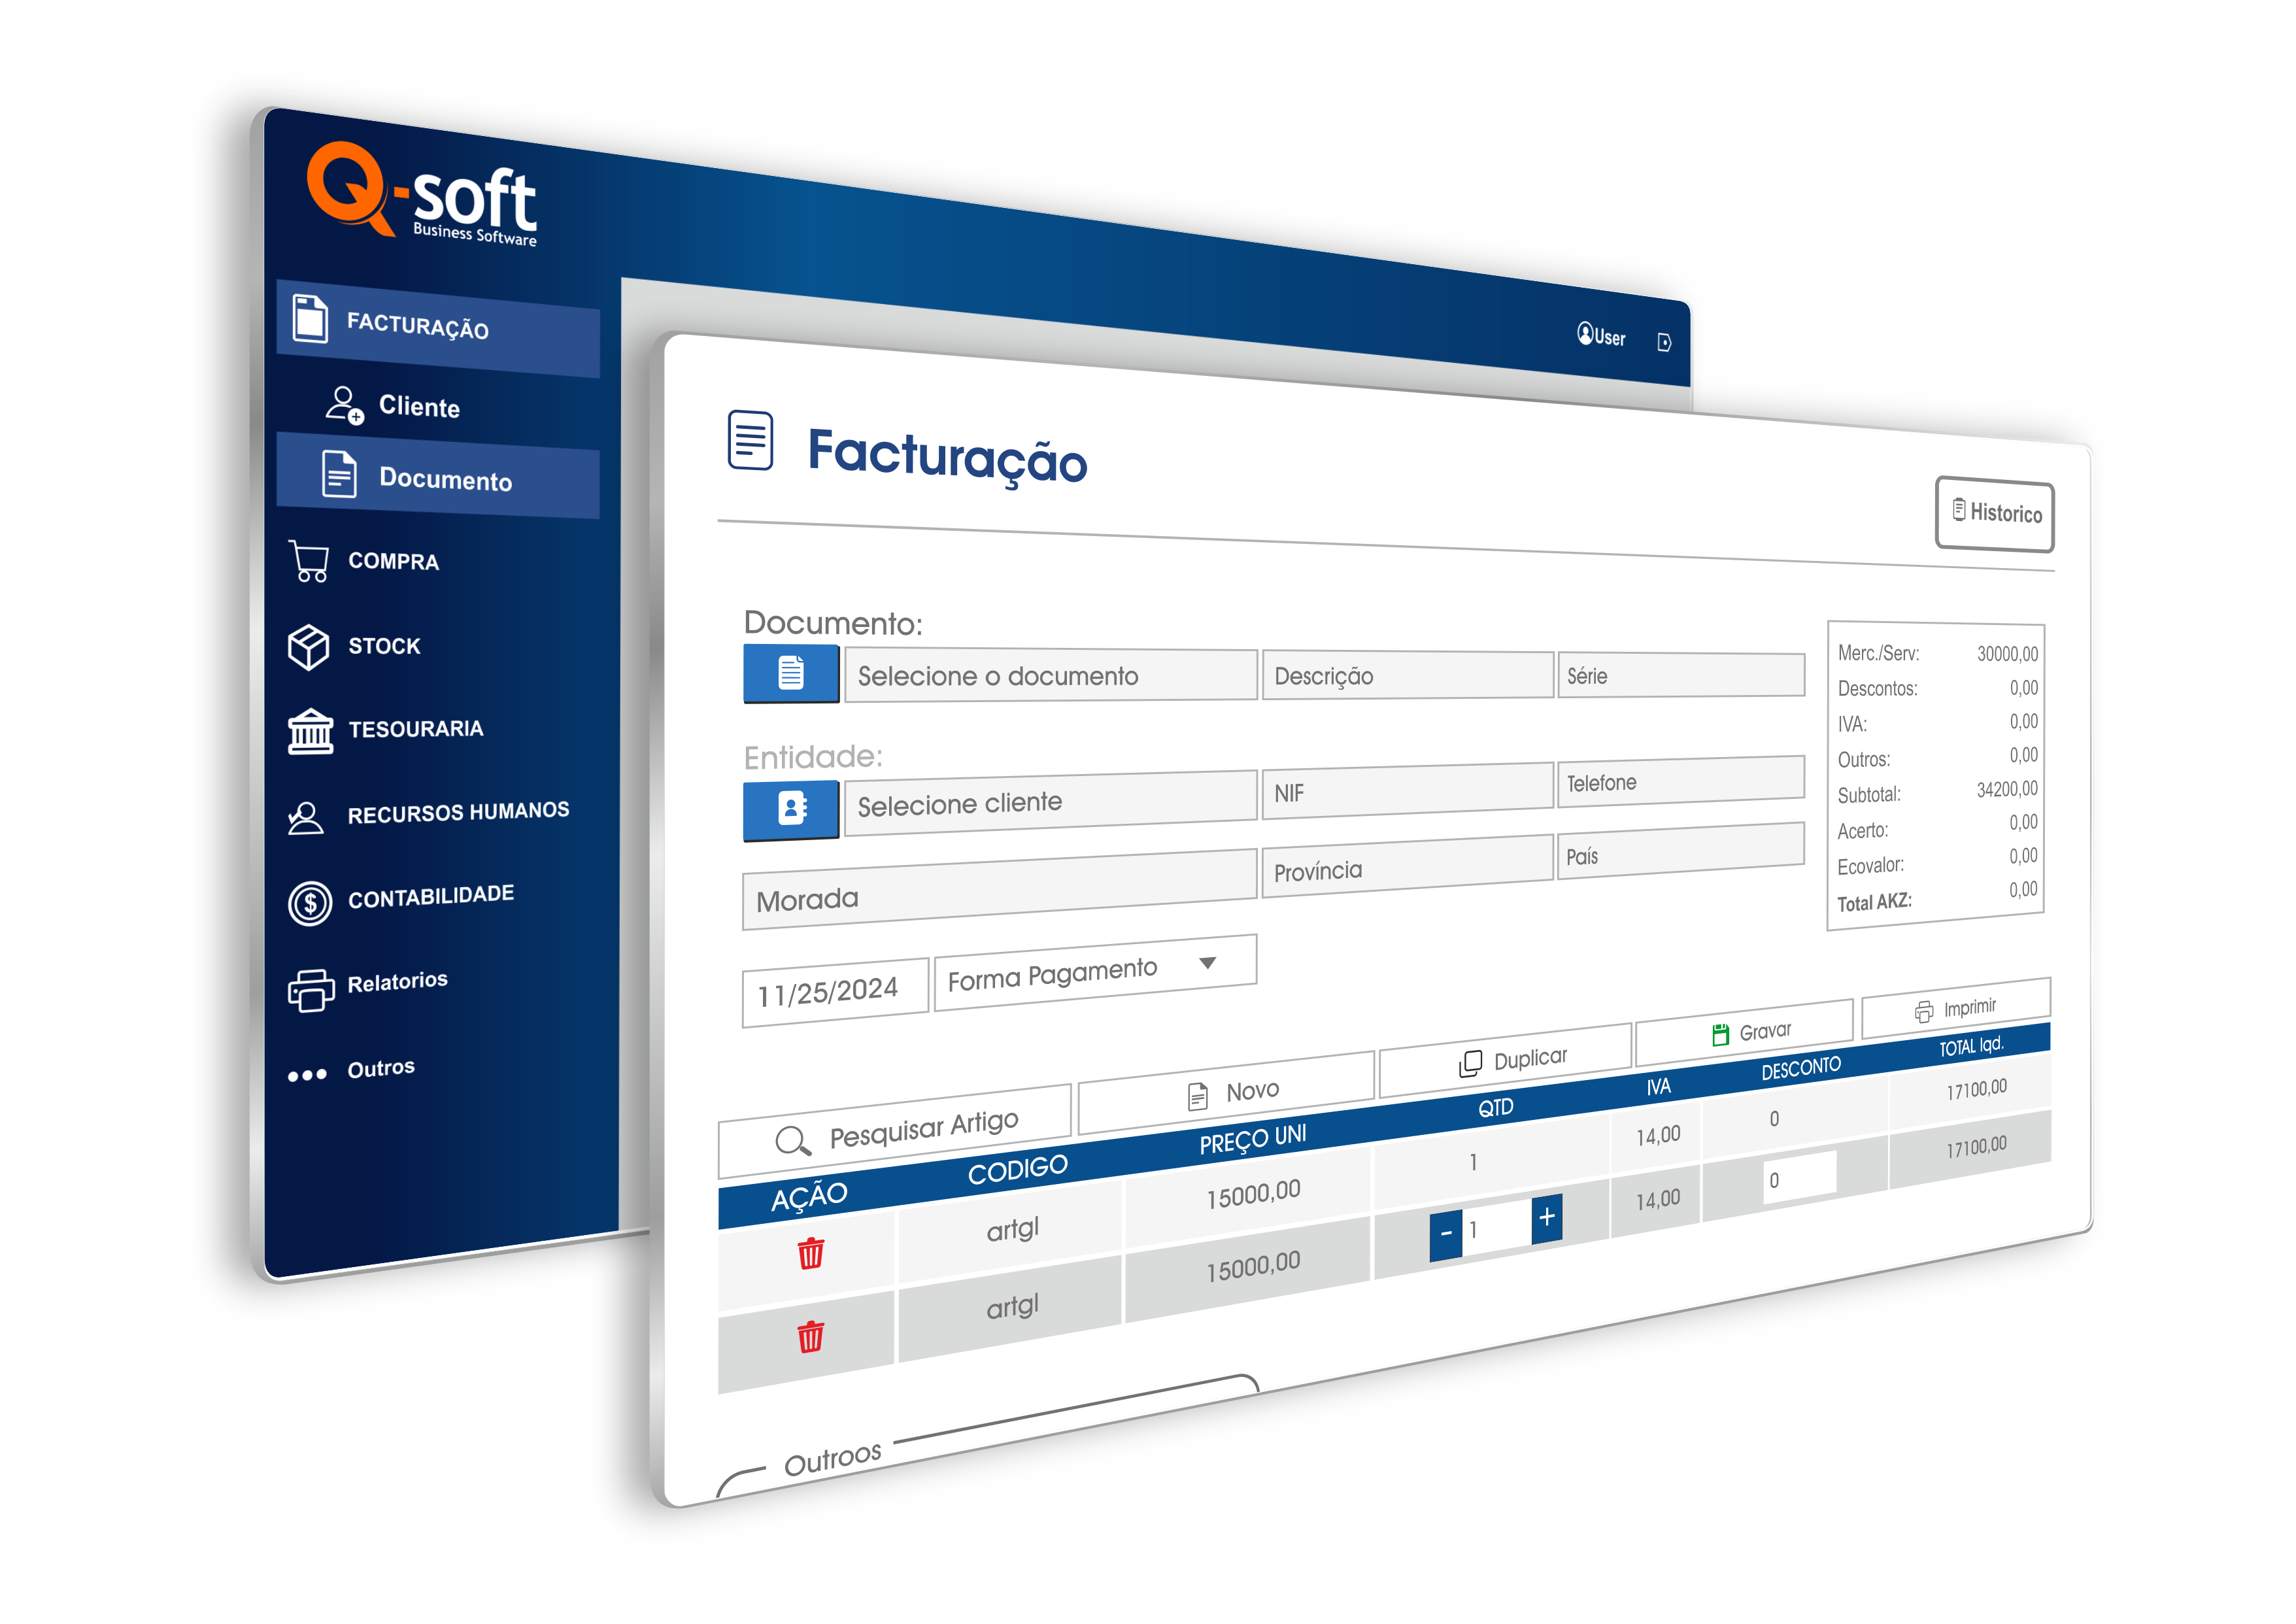Viewport: 2296px width, 1624px height.
Task: Focus the Província field
Action: pyautogui.click(x=1408, y=867)
